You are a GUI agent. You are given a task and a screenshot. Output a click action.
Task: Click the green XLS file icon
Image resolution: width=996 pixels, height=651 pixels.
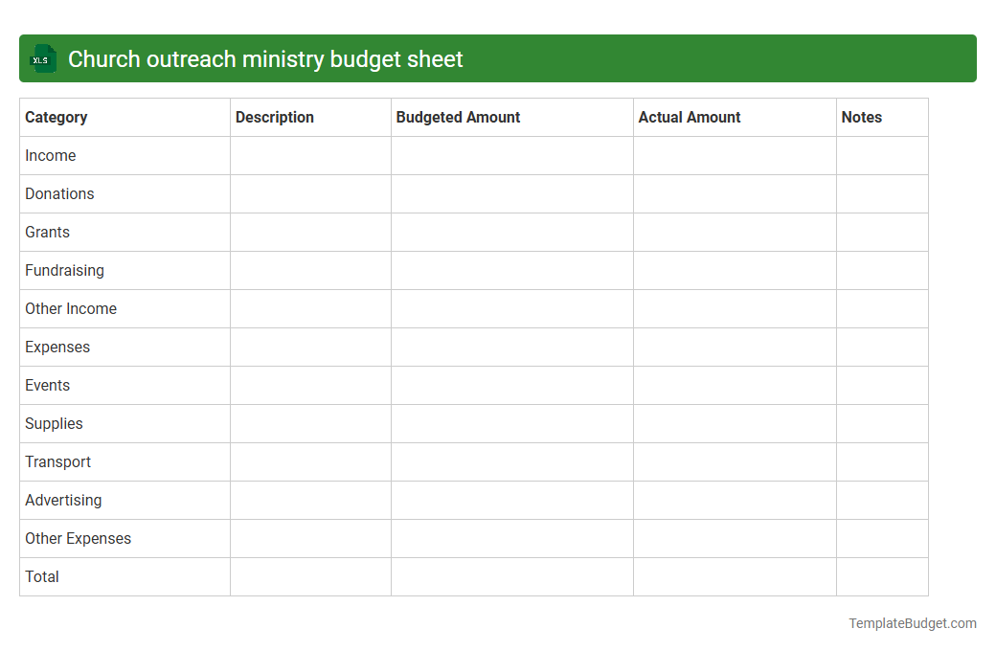(x=42, y=58)
